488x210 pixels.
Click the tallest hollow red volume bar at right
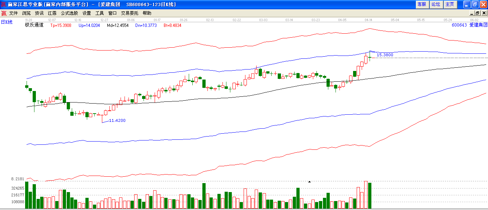366,195
